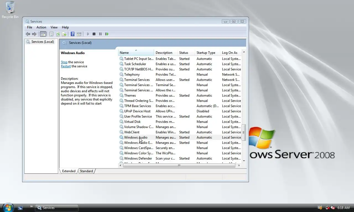Click the gear icon beside TPM Base Services
The height and width of the screenshot is (212, 354).
tap(121, 106)
